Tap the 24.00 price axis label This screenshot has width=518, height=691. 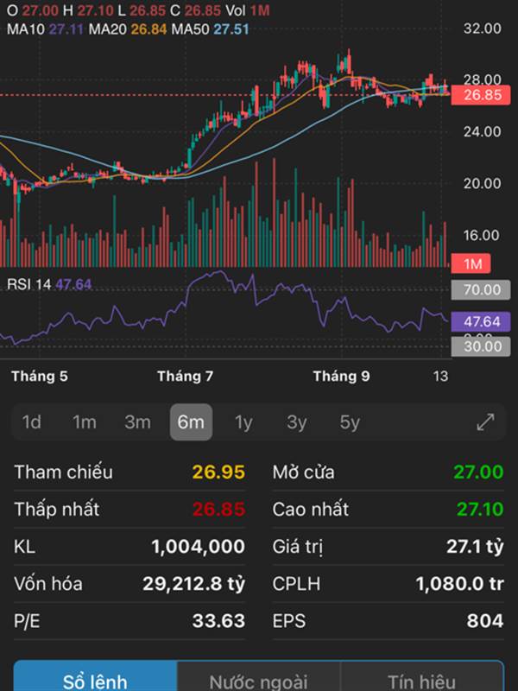482,131
